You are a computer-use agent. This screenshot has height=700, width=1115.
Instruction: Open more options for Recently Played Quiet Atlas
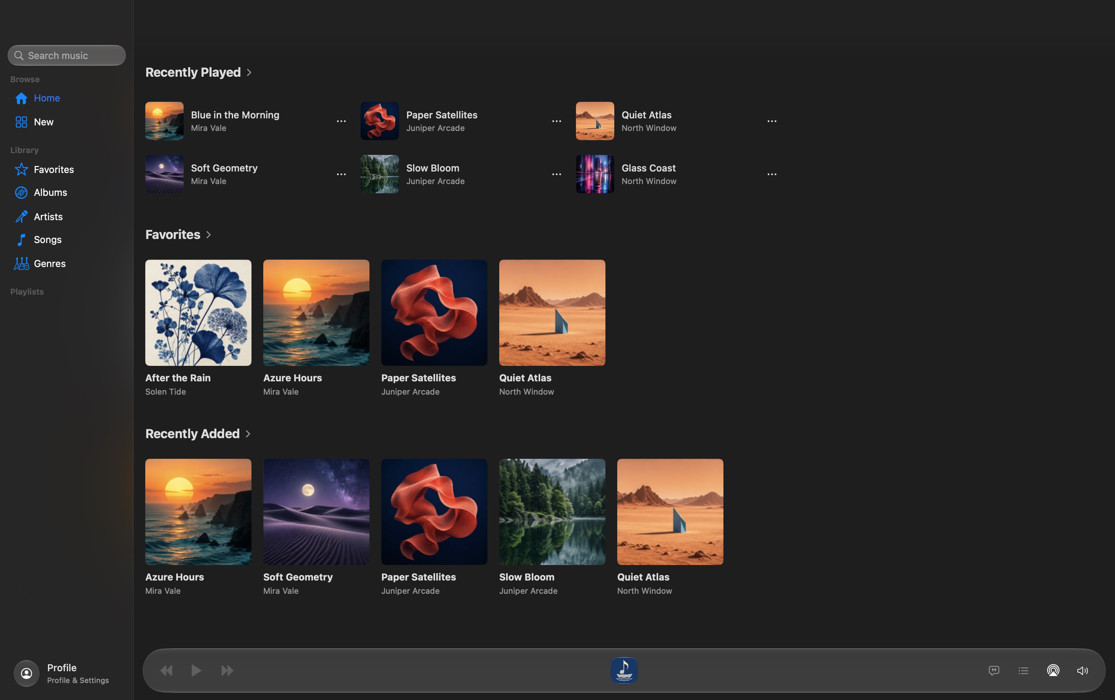(x=772, y=121)
